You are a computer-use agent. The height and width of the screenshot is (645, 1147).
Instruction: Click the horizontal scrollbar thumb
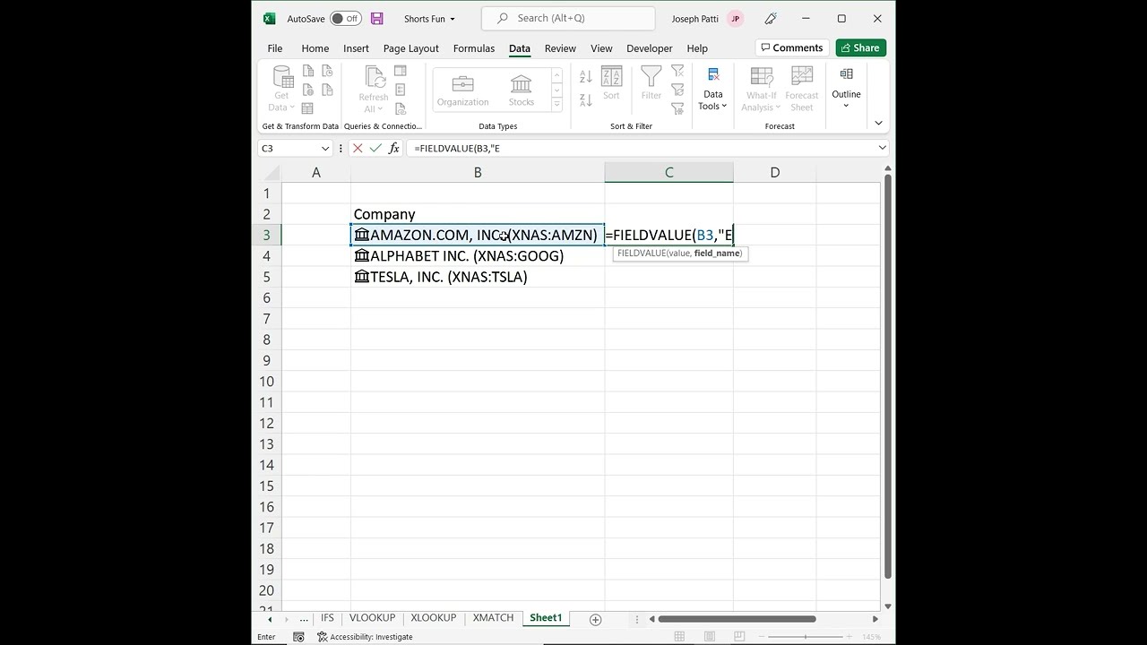tap(738, 619)
